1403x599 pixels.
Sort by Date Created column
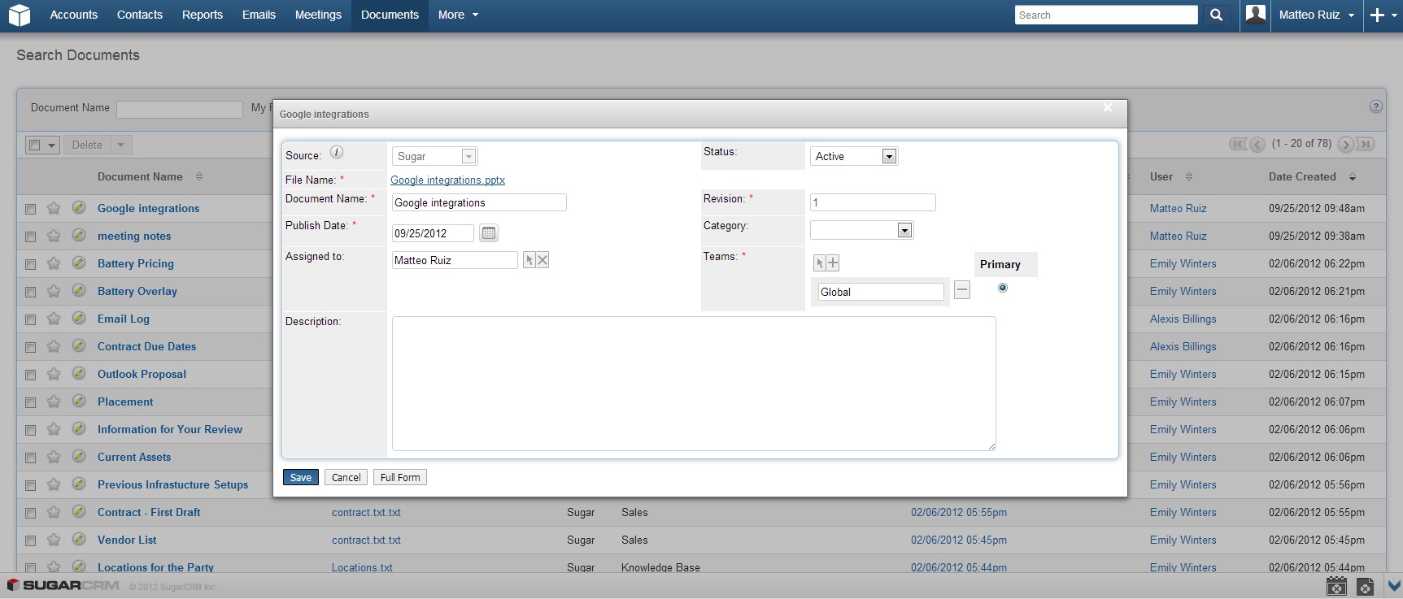(1312, 176)
